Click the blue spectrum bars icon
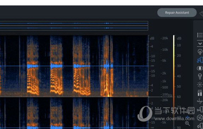The width and height of the screenshot is (203, 129). tap(187, 117)
